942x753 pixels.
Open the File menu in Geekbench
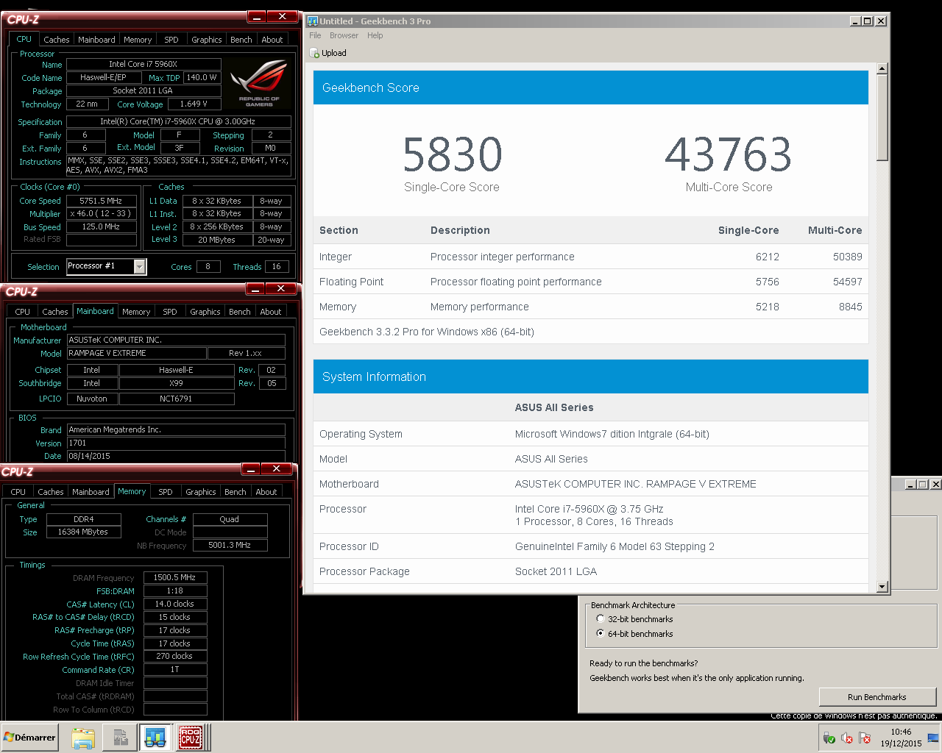[x=315, y=35]
